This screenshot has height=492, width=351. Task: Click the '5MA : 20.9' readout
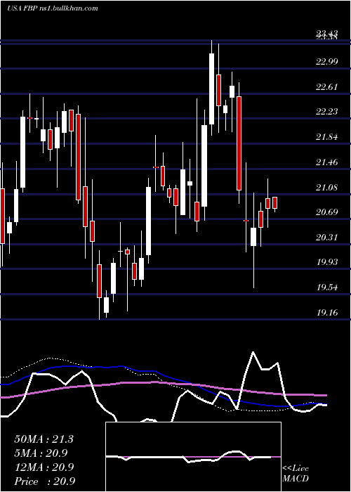click(41, 453)
